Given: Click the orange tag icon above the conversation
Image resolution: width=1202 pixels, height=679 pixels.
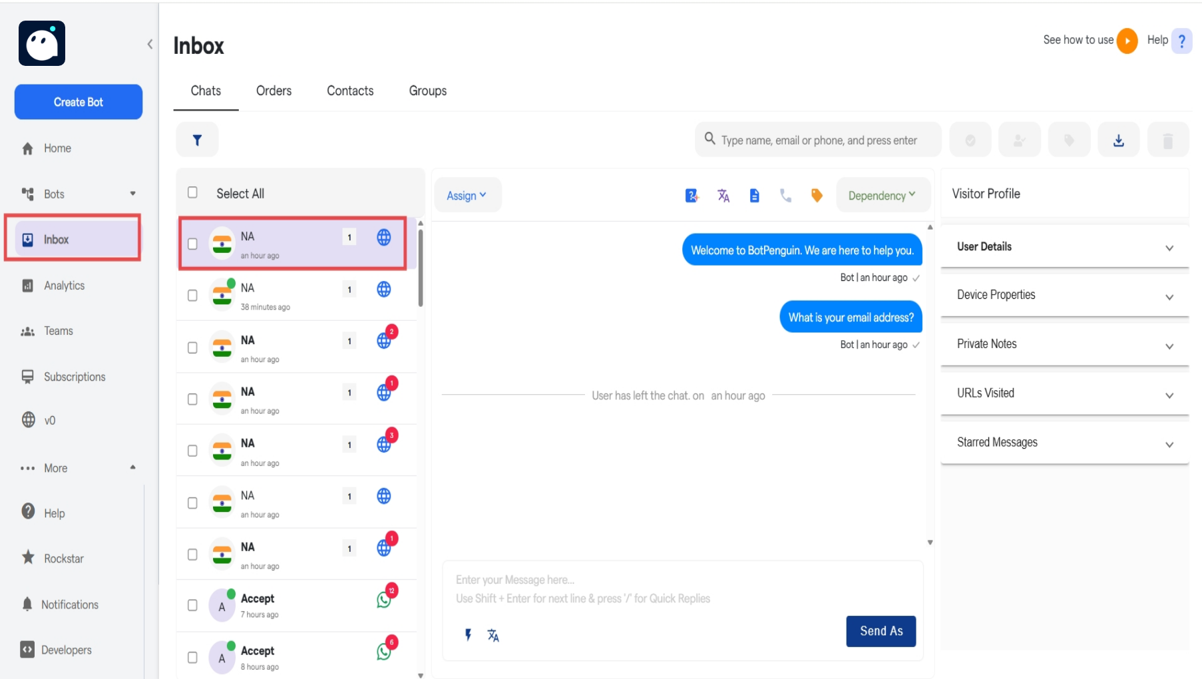Looking at the screenshot, I should pyautogui.click(x=816, y=195).
